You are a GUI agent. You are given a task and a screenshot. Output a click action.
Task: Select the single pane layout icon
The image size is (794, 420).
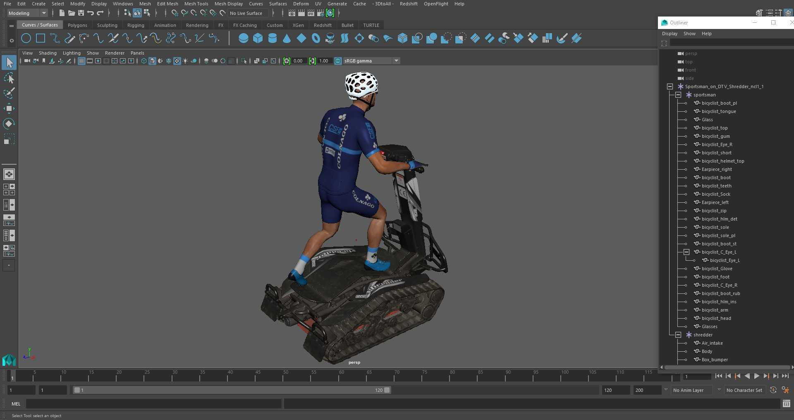point(9,174)
